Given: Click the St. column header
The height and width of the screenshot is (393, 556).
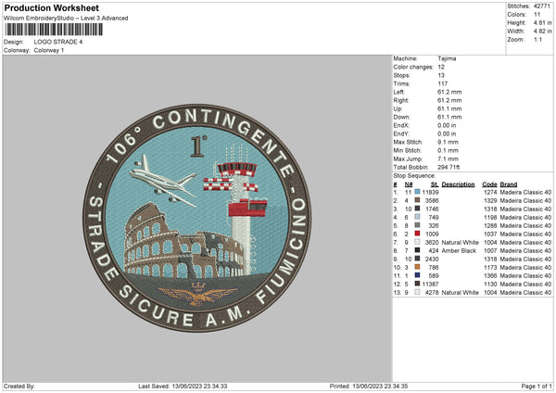Looking at the screenshot, I should pyautogui.click(x=435, y=184).
